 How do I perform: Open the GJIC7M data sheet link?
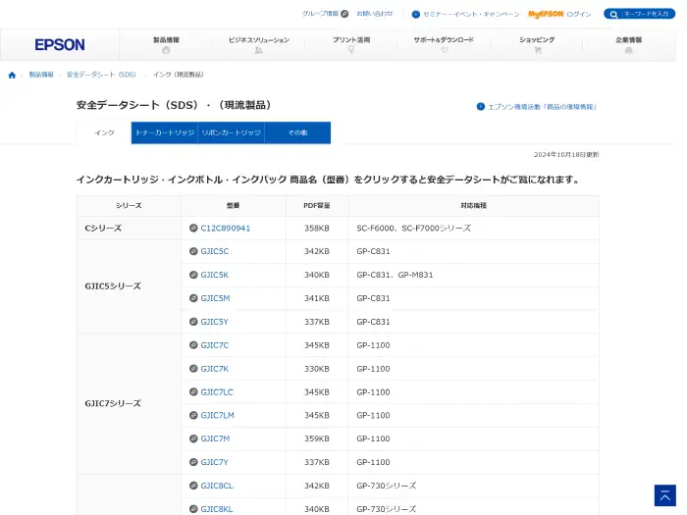point(215,438)
